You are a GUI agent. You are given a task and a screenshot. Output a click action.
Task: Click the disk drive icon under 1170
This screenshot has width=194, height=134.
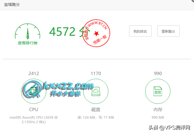click(96, 91)
